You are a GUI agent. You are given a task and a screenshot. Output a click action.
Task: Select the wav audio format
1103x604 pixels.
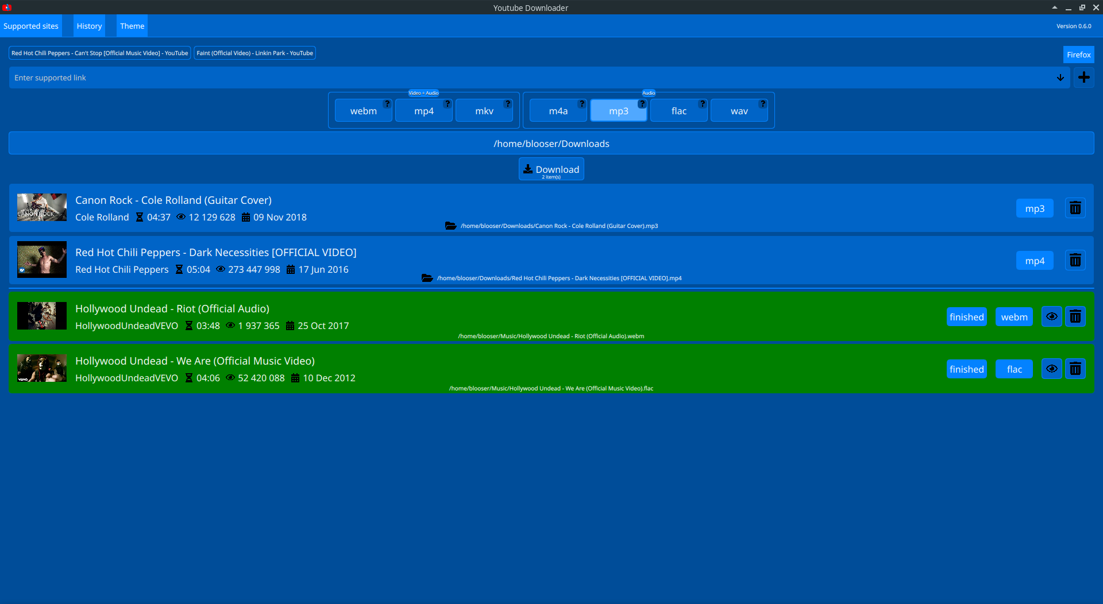(739, 111)
